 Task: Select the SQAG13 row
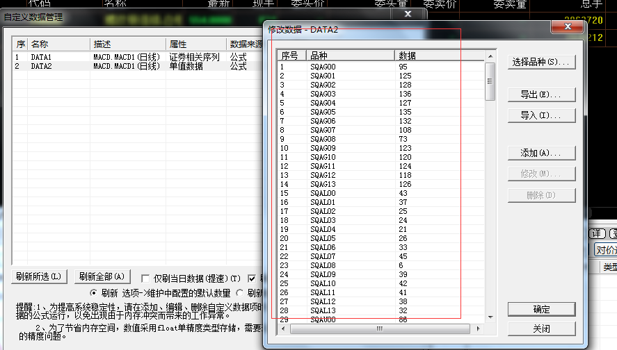pos(381,184)
